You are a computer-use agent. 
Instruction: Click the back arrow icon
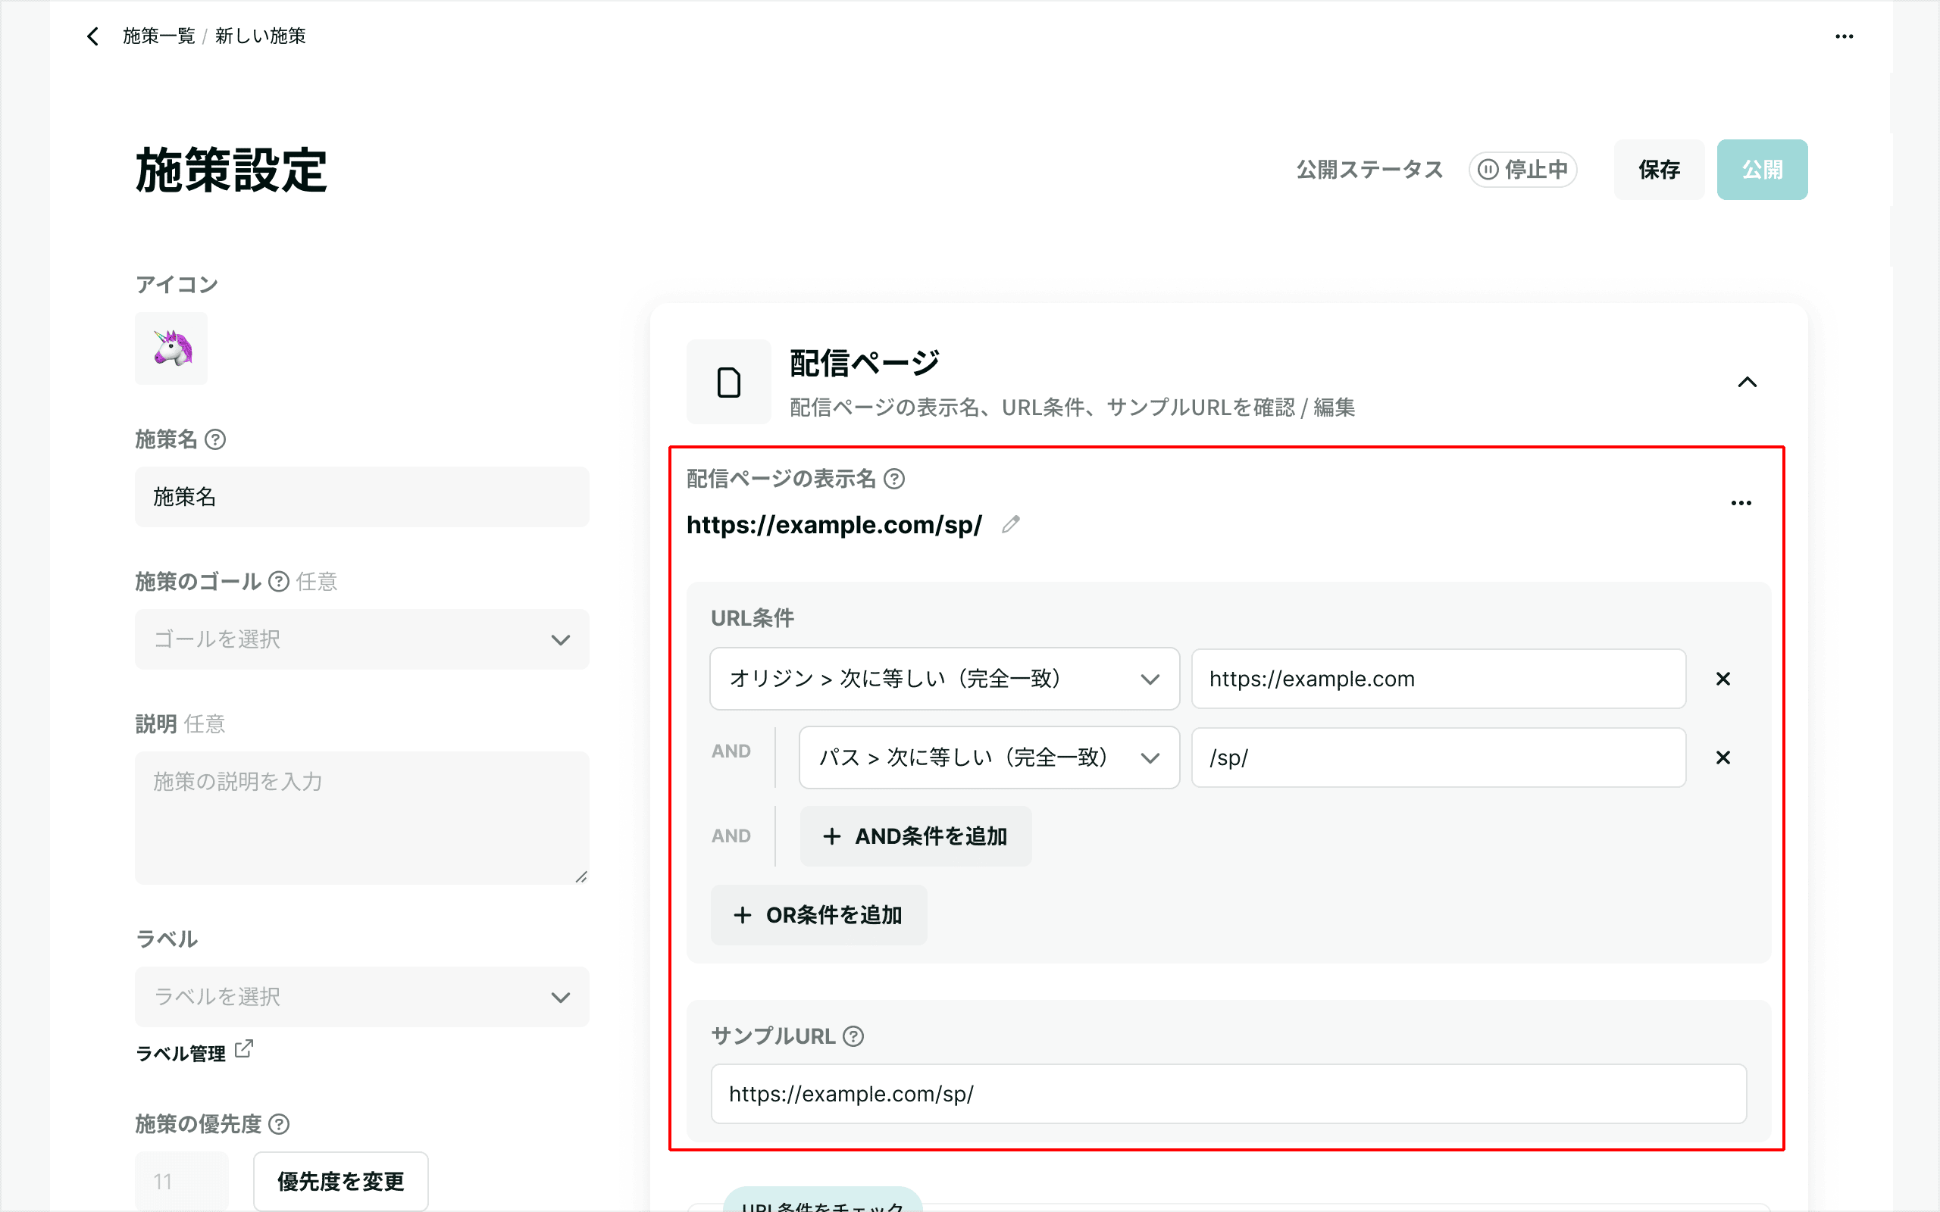tap(93, 36)
